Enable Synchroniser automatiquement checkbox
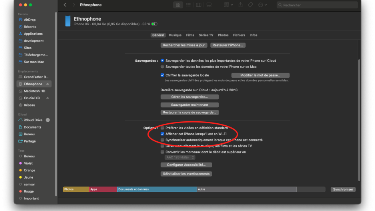The image size is (375, 211). tap(162, 140)
